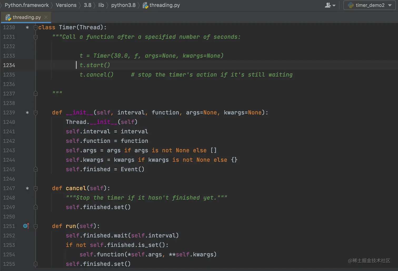The height and width of the screenshot is (271, 398).
Task: Click the docstring 'Stop the timer if it hasn't finished yet'
Action: coord(147,198)
